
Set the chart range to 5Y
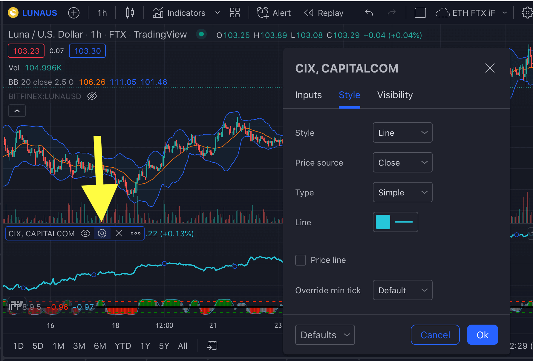(164, 346)
